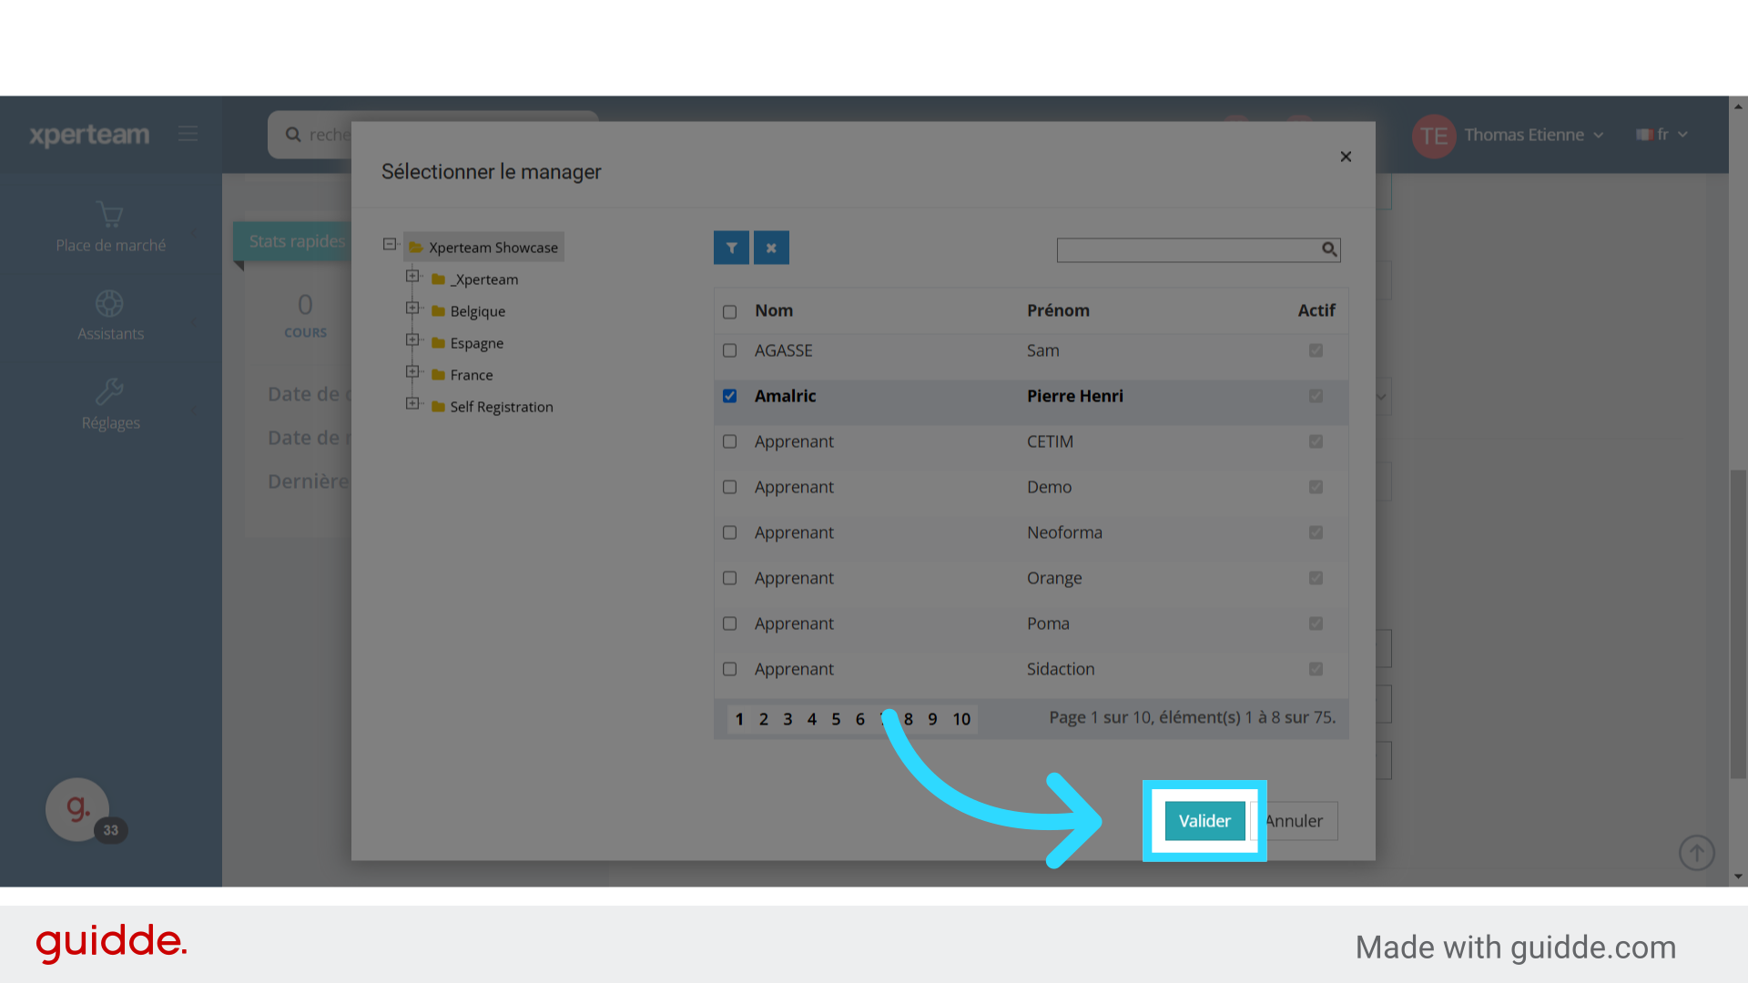1748x983 pixels.
Task: Expand the Belgique folder node
Action: click(412, 309)
